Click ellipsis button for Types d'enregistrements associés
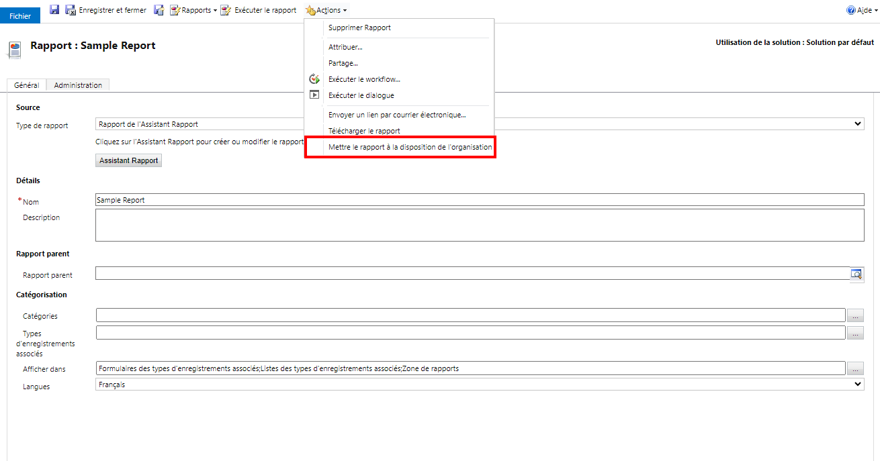The image size is (880, 461). 855,333
